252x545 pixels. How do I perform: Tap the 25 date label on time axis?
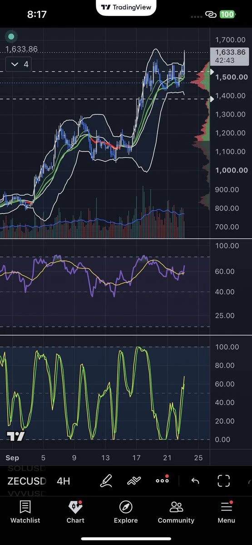(x=198, y=458)
